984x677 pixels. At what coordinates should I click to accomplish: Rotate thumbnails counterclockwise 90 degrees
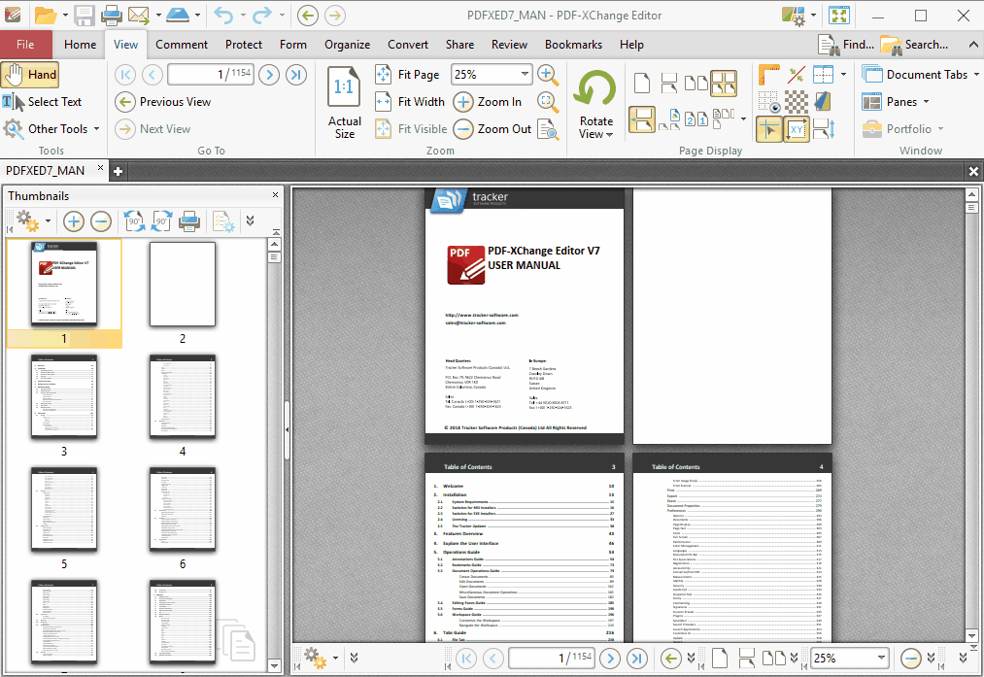pyautogui.click(x=134, y=221)
